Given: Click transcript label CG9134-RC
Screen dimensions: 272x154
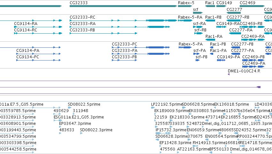Looking at the screenshot, I should pos(26,30).
